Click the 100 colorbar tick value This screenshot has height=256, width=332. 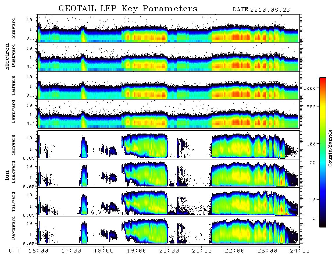tap(311, 144)
